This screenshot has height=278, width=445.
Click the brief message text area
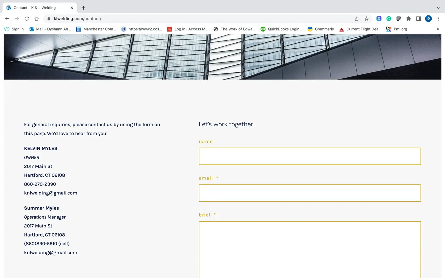click(310, 249)
